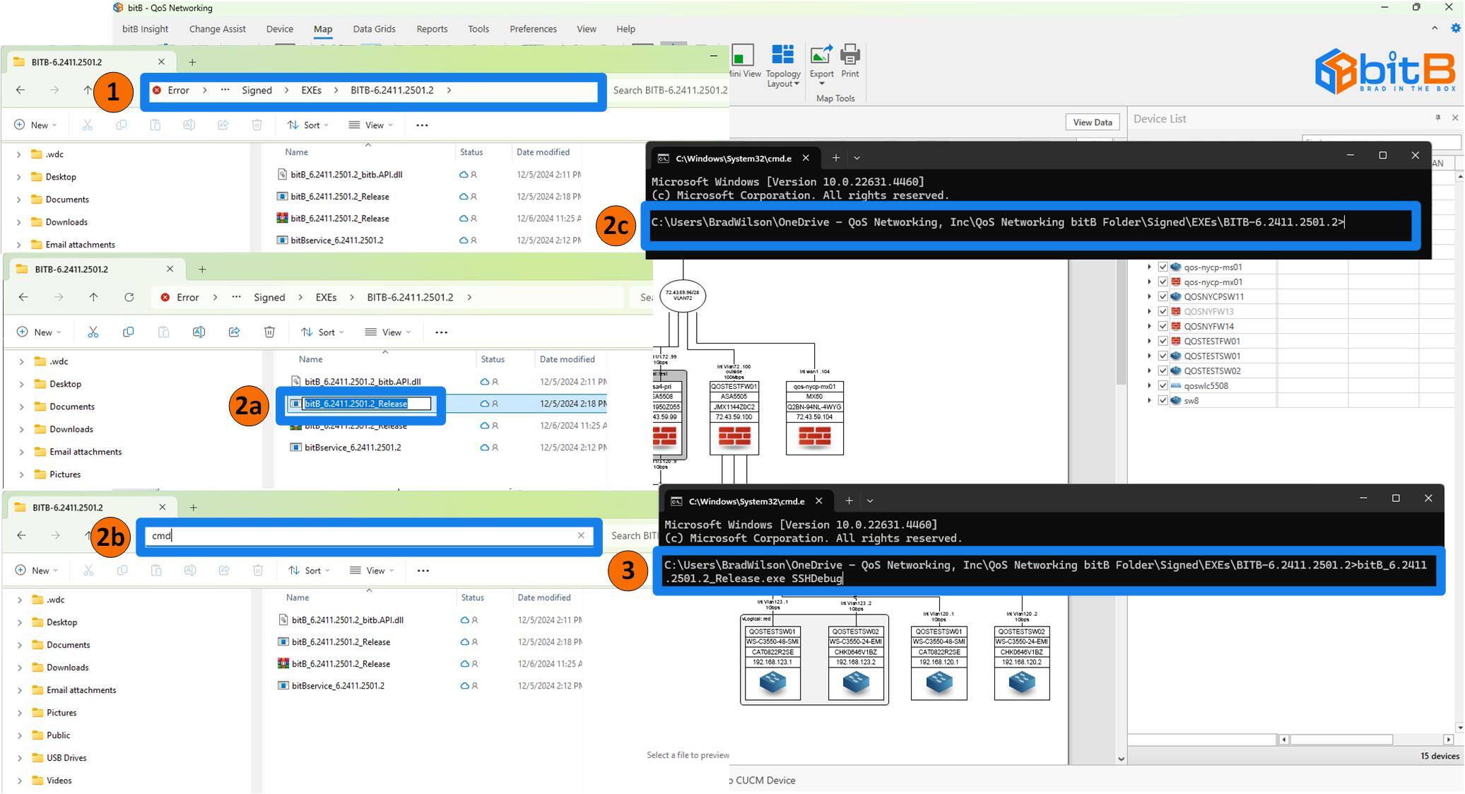Click the Mini View icon in Map Tools
The height and width of the screenshot is (794, 1465).
[743, 55]
